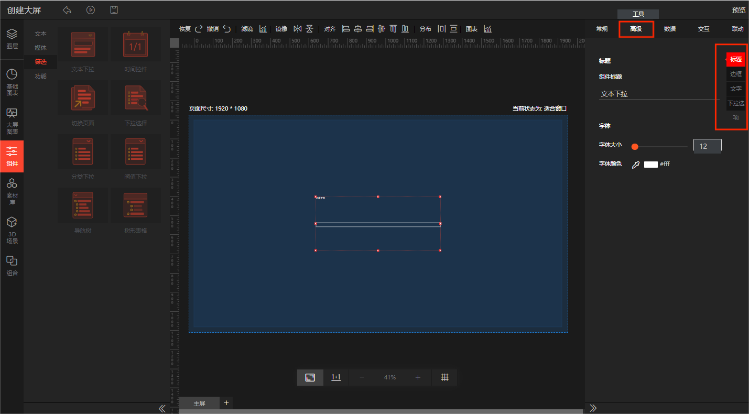
Task: Click the 恢复 redo arrow icon
Action: [199, 29]
